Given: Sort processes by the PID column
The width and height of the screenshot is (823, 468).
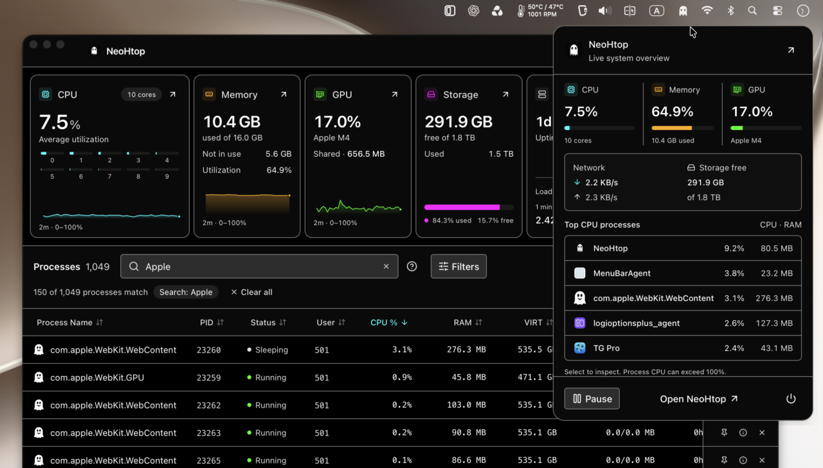Looking at the screenshot, I should coord(212,322).
